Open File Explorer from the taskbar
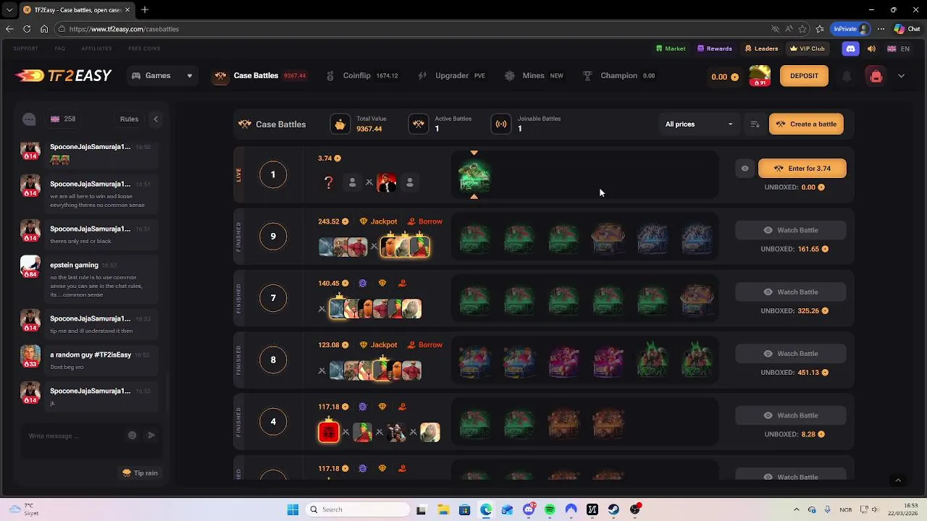Image resolution: width=927 pixels, height=521 pixels. [443, 509]
